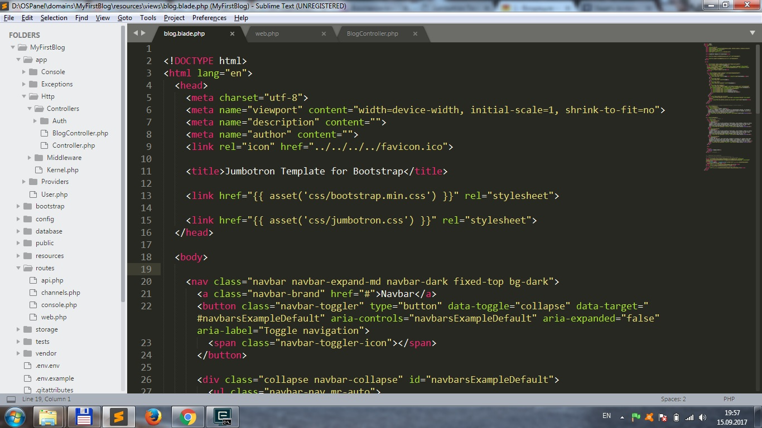Screen dimensions: 762x428
Task: Expand the database folder
Action: tap(18, 231)
